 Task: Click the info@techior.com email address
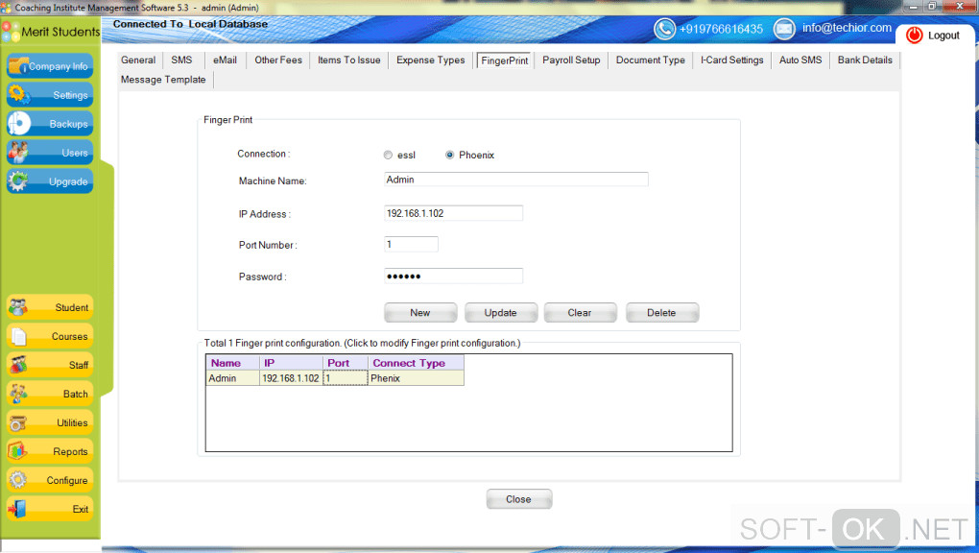click(847, 28)
